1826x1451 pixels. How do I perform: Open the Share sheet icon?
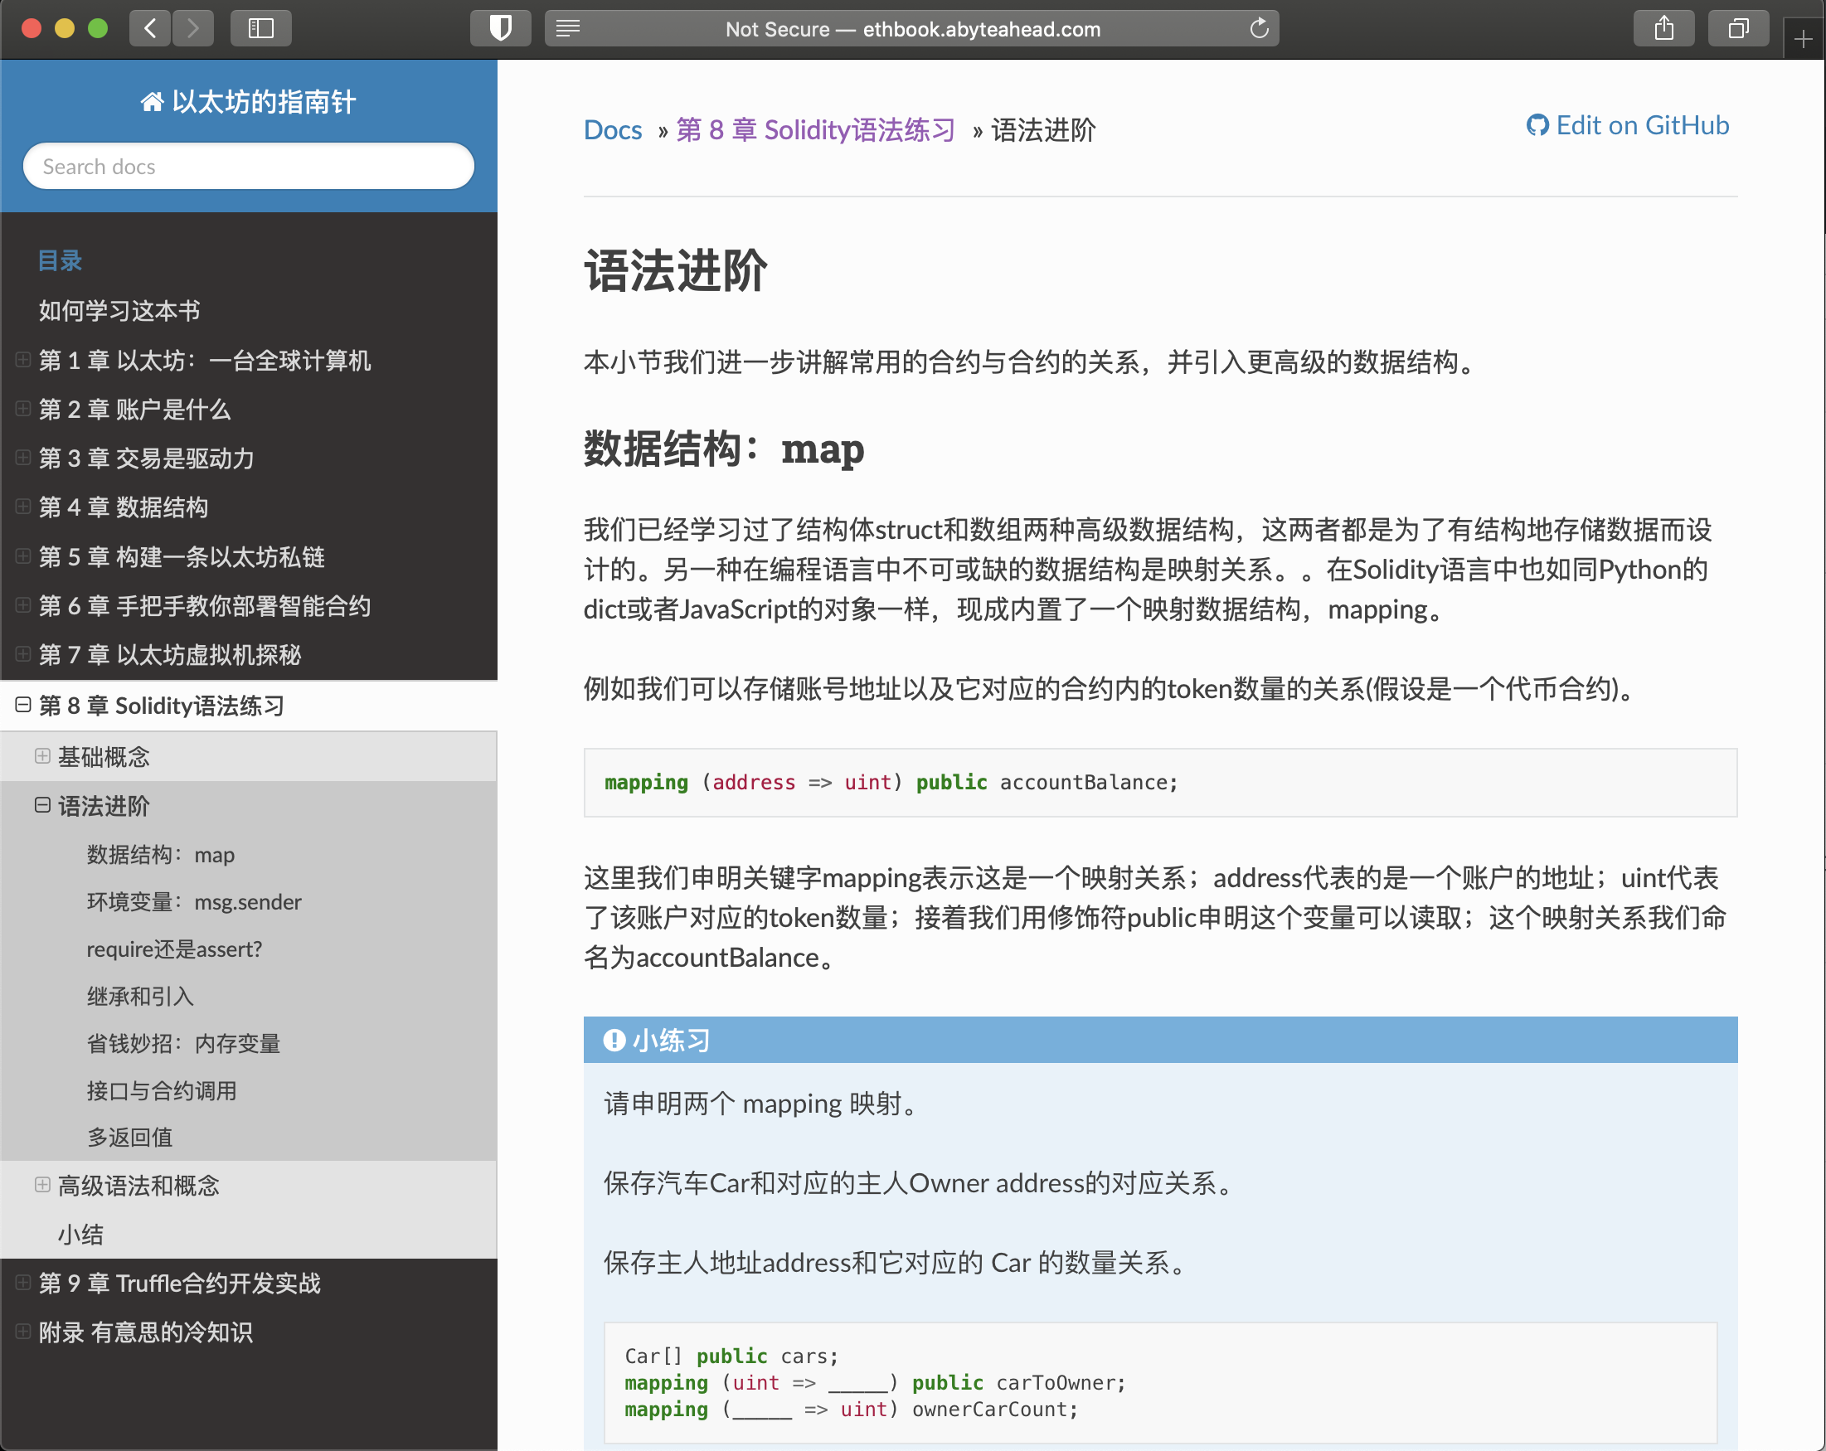(1663, 29)
